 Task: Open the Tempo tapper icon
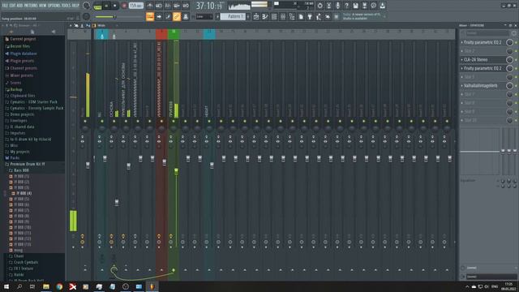(x=319, y=16)
